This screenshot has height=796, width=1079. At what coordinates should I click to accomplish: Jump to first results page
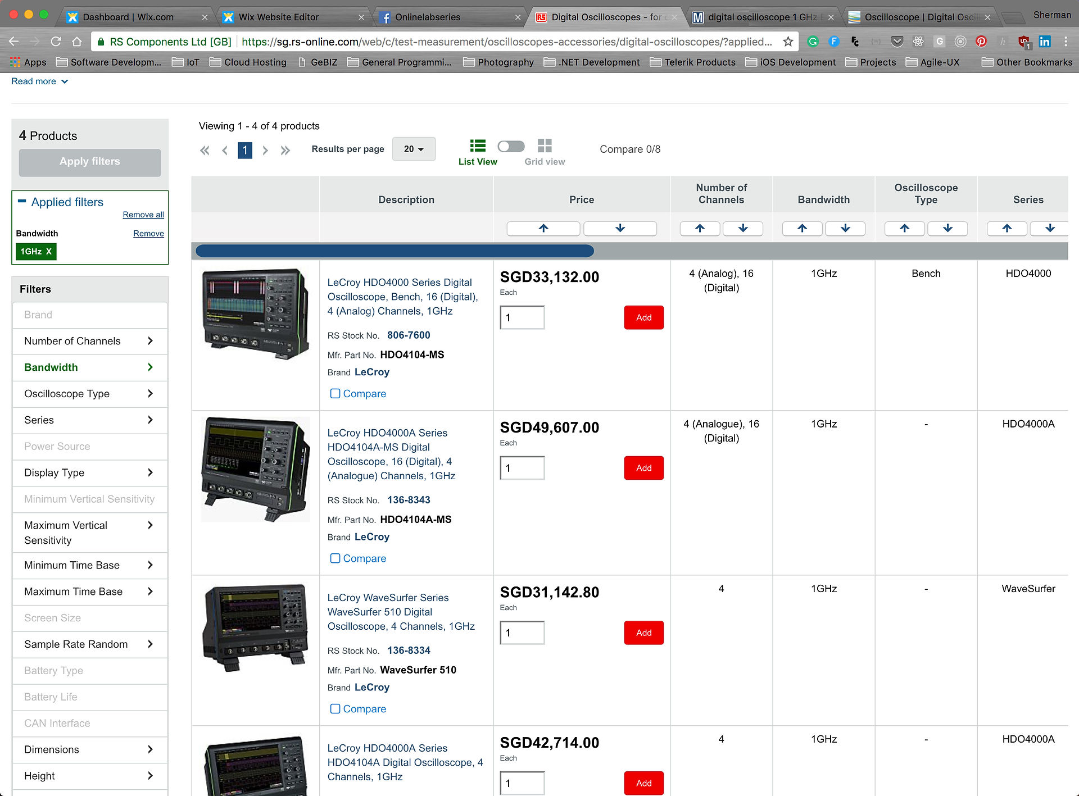click(205, 150)
